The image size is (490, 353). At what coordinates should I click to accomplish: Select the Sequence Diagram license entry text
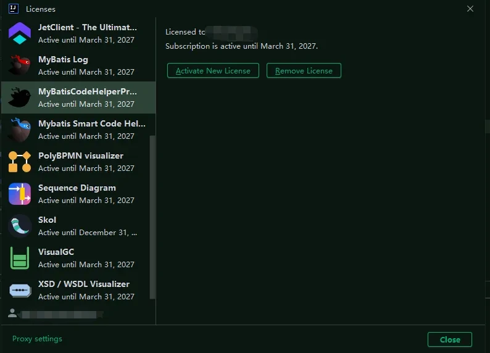click(77, 188)
